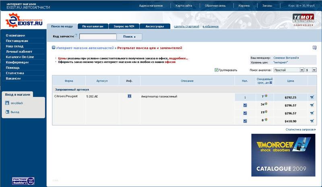The height and width of the screenshot is (187, 322).
Task: Expand the manager 'Семенюк Виталий' link
Action: 286,58
